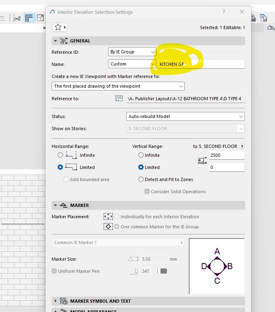The height and width of the screenshot is (312, 275).
Task: Click the 'Marker Placement:' label
Action: point(71,217)
